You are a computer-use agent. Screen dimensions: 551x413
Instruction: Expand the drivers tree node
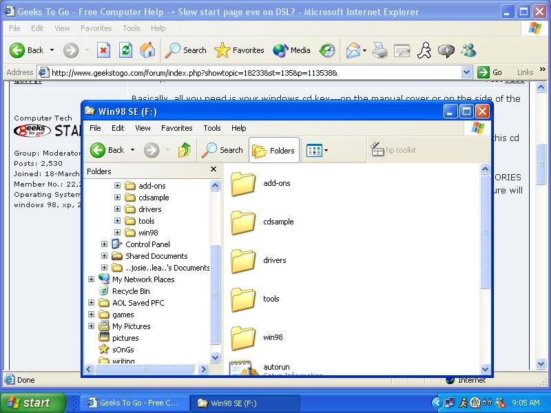(x=117, y=209)
